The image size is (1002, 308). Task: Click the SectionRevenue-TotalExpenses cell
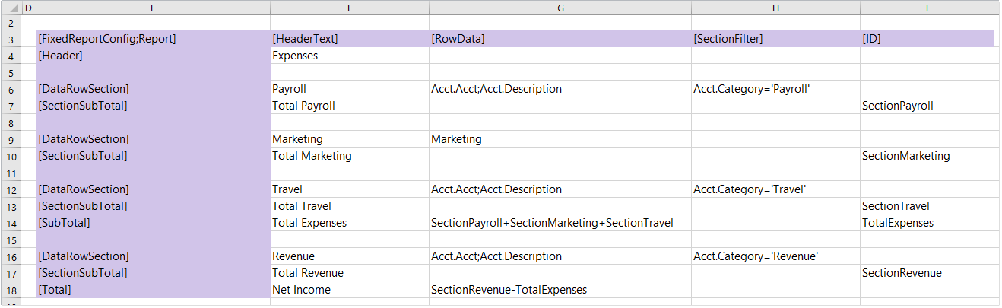point(509,290)
